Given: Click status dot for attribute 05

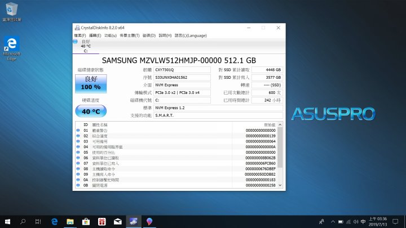Looking at the screenshot, I should tap(78, 152).
